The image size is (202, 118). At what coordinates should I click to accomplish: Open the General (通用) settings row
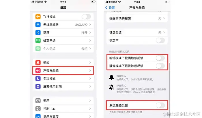[x=63, y=101]
